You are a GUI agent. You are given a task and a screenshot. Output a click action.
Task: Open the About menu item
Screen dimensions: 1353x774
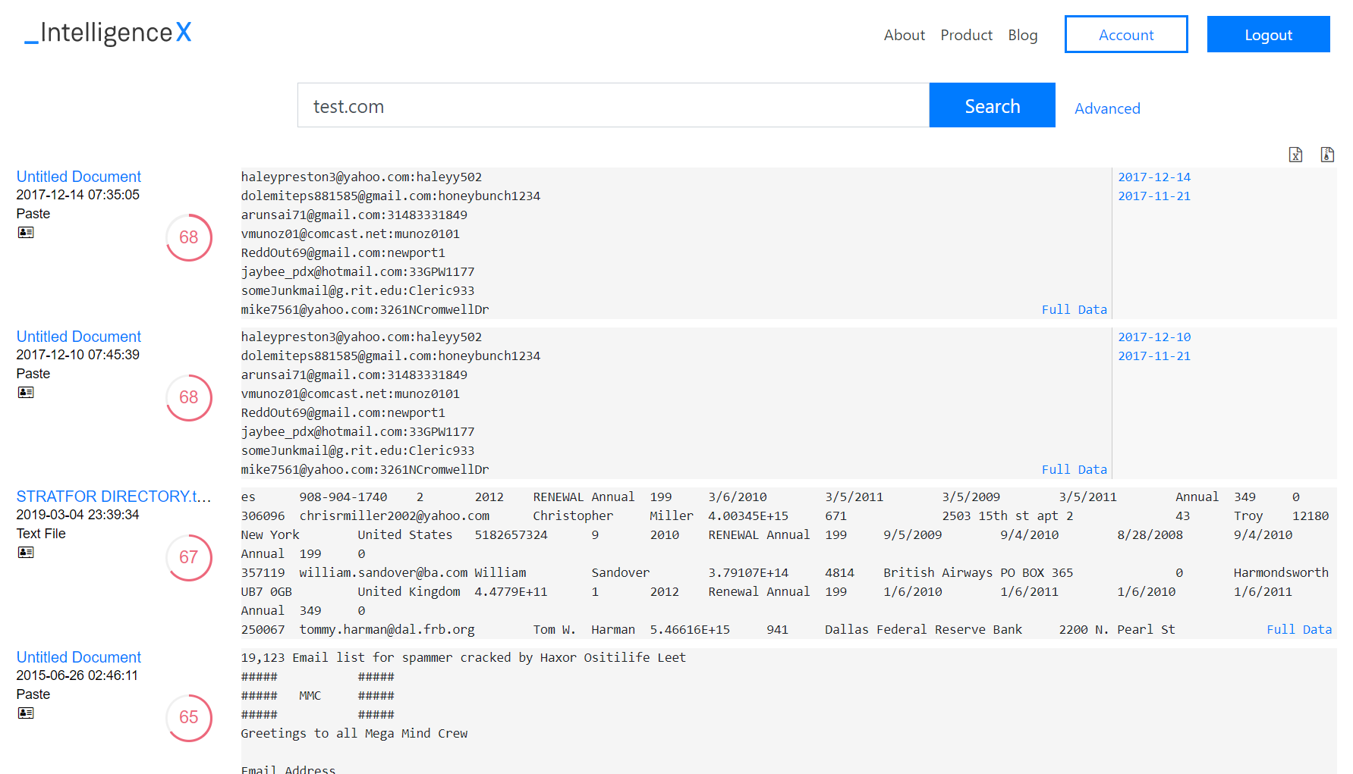click(904, 35)
